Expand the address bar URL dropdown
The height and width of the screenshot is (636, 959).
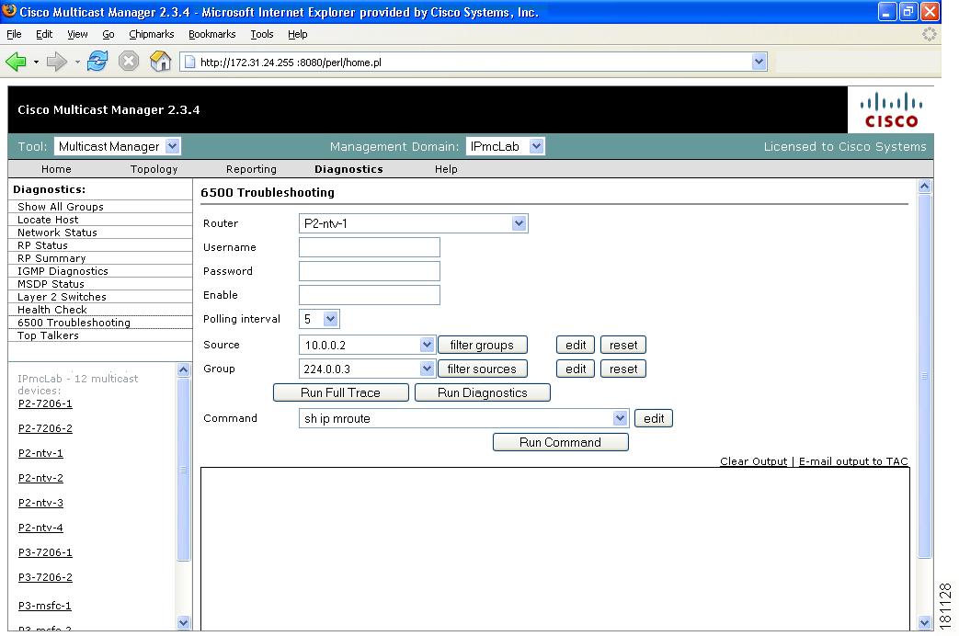759,62
